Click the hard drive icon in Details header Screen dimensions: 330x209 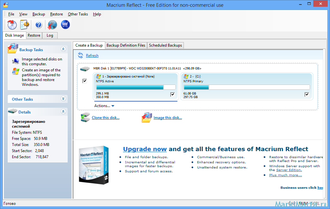click(x=13, y=111)
